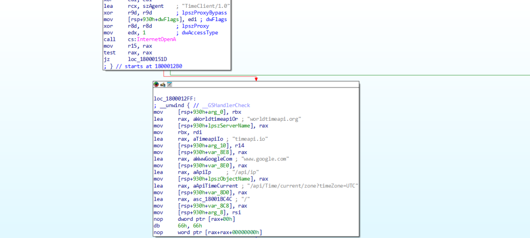Click the var_8E8 stack variable
The height and width of the screenshot is (238, 530).
point(218,152)
